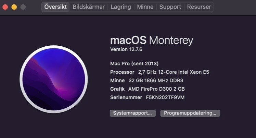The image size is (256, 138).
Task: Click the AMD FirePro D300 graphics value
Action: (x=156, y=89)
